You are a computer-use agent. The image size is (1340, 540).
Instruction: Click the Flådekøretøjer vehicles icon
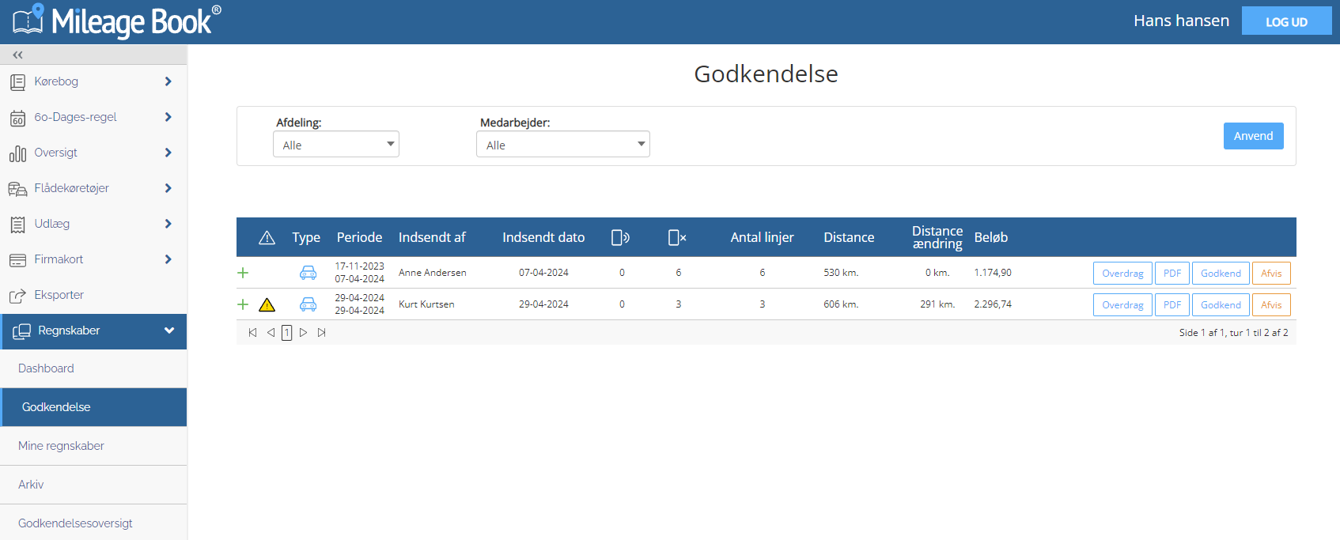(x=17, y=189)
